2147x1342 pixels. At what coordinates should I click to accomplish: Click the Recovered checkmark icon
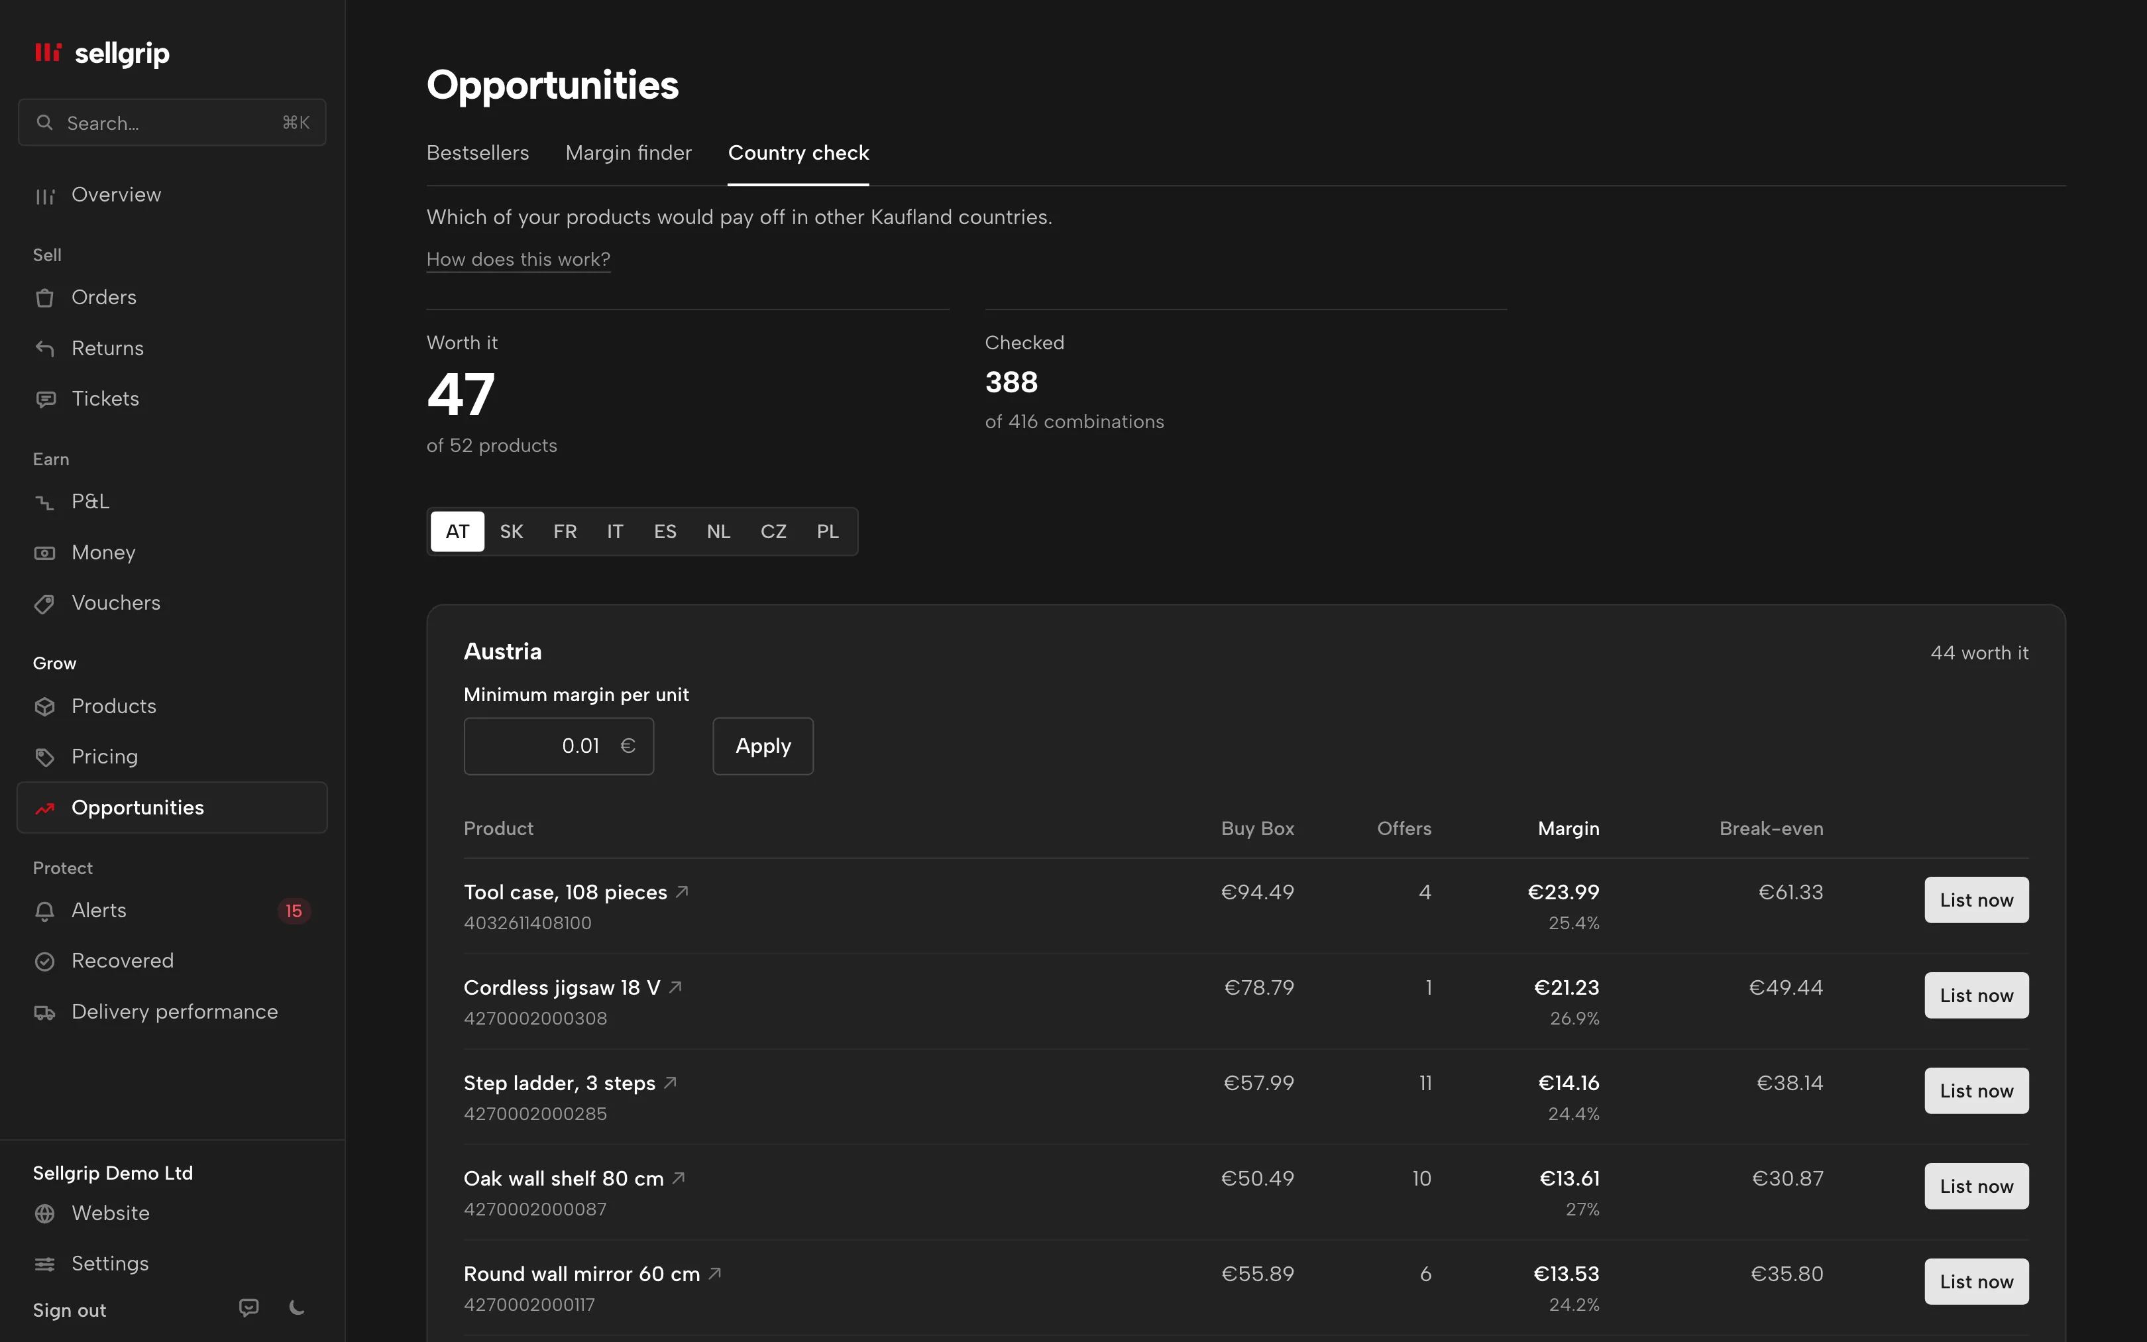point(44,961)
